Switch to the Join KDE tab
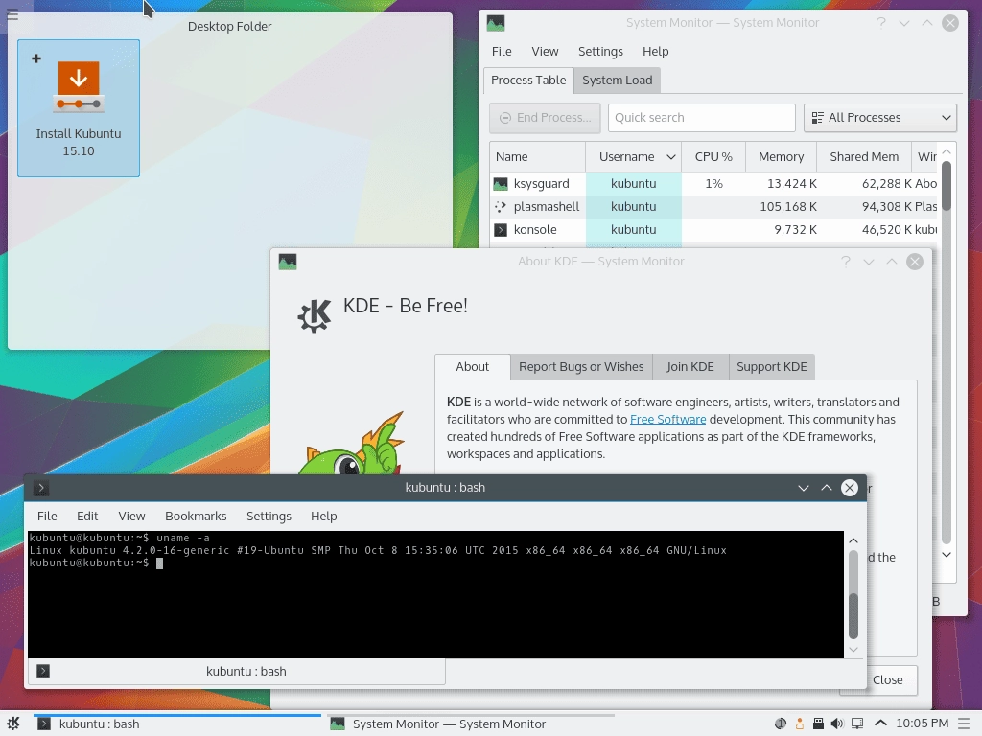 pyautogui.click(x=690, y=367)
